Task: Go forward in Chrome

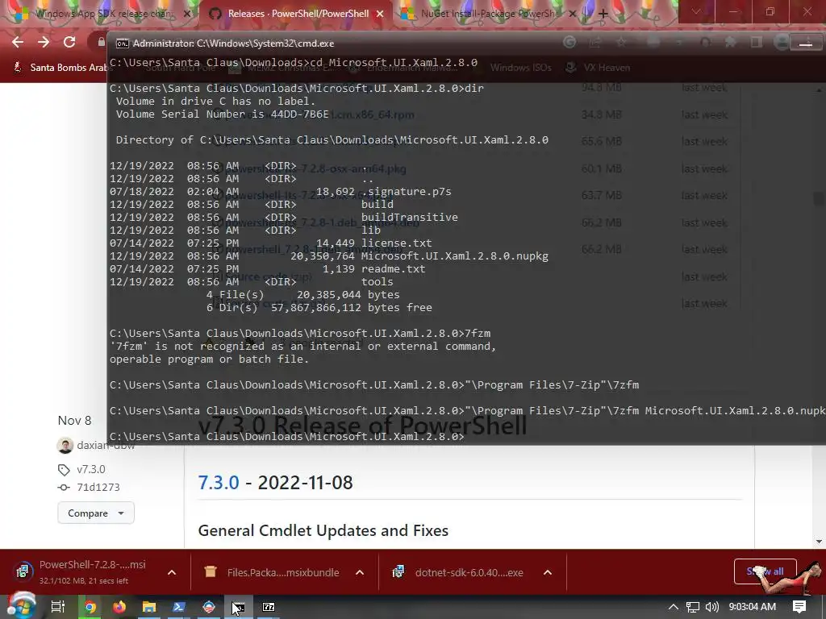Action: (x=44, y=42)
